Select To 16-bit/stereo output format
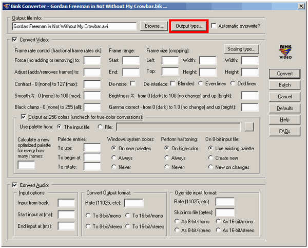Viewport: 308px width, 248px height. (128, 226)
